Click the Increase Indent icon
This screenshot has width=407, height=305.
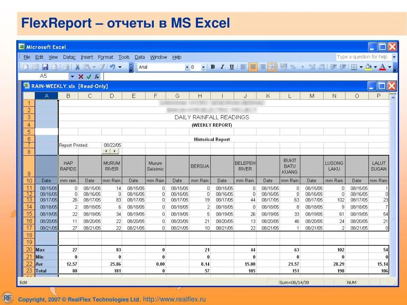(343, 67)
